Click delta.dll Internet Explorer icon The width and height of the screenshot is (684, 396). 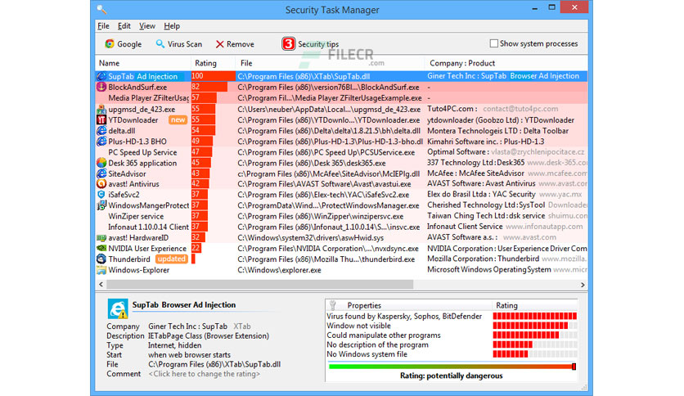[x=101, y=130]
